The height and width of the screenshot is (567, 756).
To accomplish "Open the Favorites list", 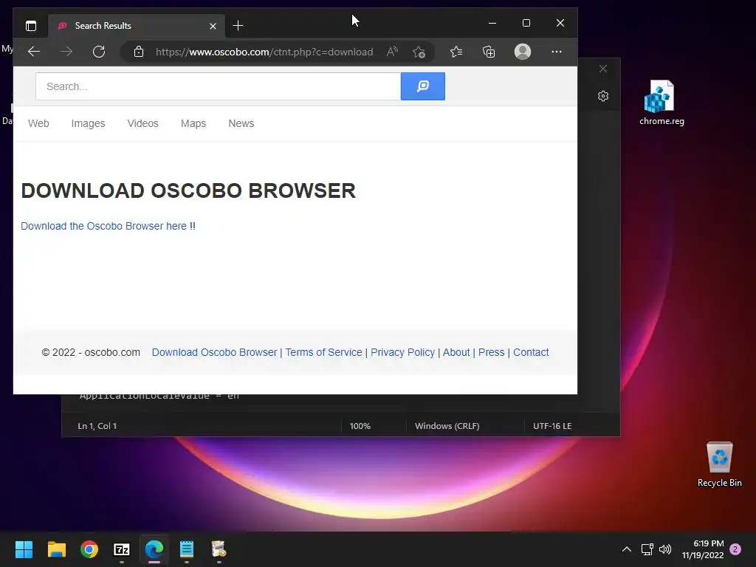I will click(456, 52).
